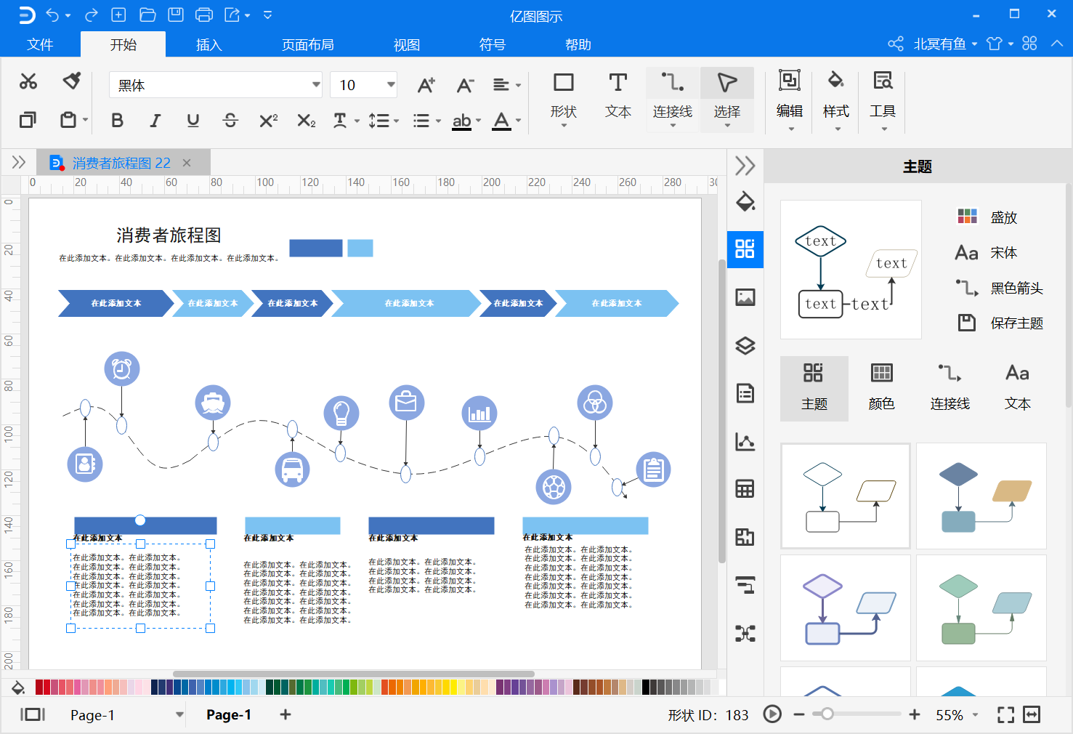Open the bullet list dropdown
The height and width of the screenshot is (734, 1073).
coord(426,121)
